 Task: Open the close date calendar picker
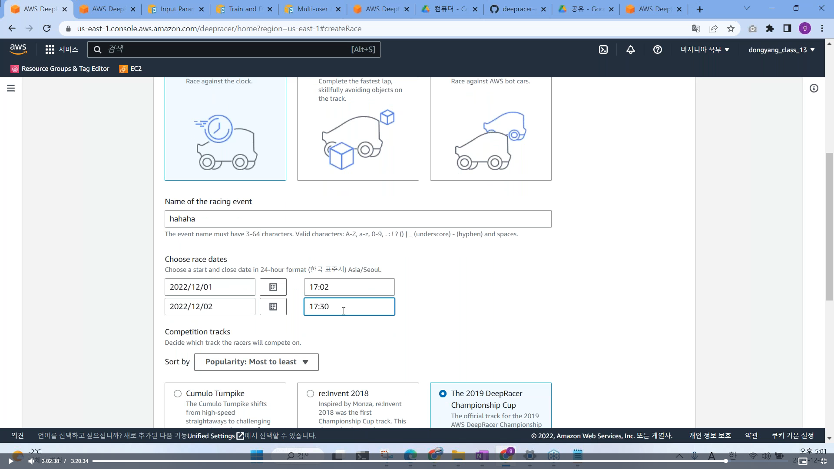point(273,307)
